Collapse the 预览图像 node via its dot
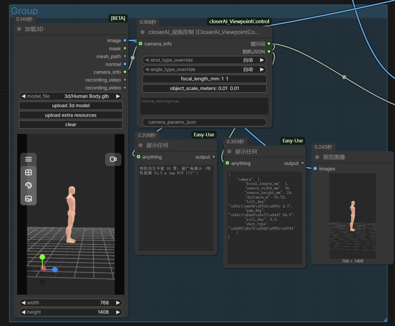 pos(317,157)
